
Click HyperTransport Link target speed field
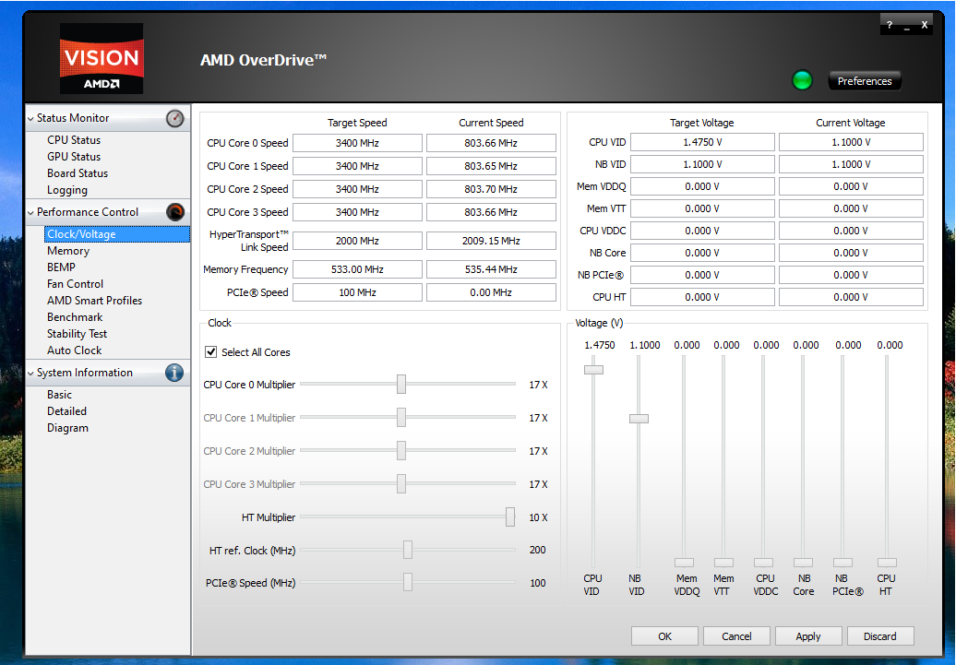point(357,241)
